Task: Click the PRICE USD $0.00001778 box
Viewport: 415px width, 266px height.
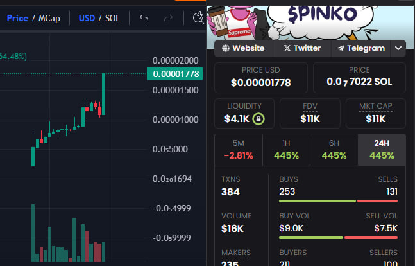Action: click(261, 78)
